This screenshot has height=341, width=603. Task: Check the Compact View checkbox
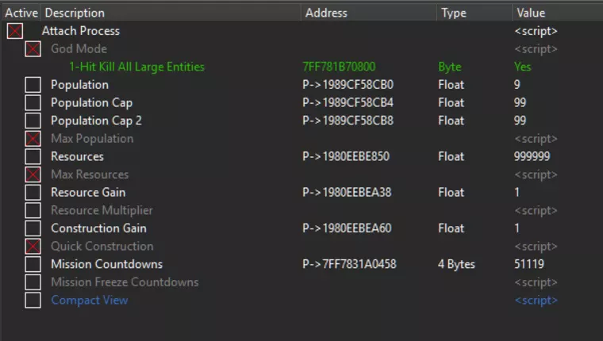[x=33, y=301]
